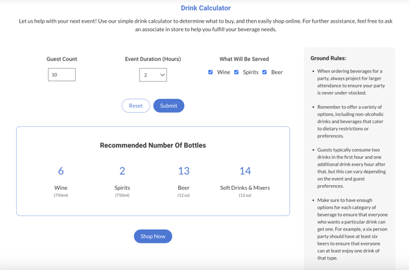The width and height of the screenshot is (409, 270).
Task: Select the Soft Drinks & Mixers count 14
Action: (x=245, y=171)
